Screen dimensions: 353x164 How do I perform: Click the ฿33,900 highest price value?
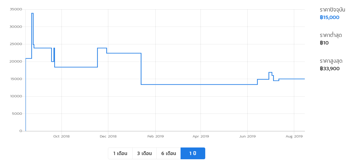click(329, 69)
